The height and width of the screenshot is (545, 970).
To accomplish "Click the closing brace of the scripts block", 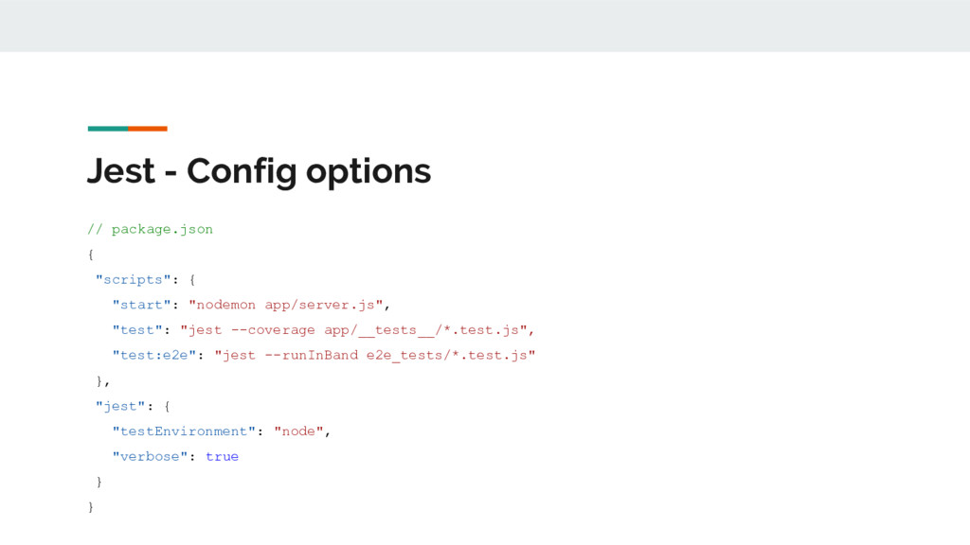I will coord(99,380).
